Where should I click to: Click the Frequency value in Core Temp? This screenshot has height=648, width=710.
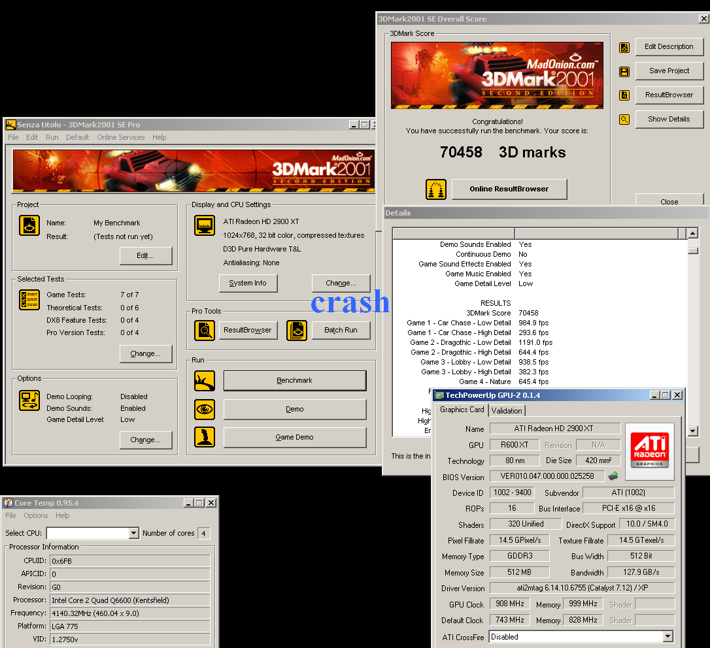tap(130, 613)
